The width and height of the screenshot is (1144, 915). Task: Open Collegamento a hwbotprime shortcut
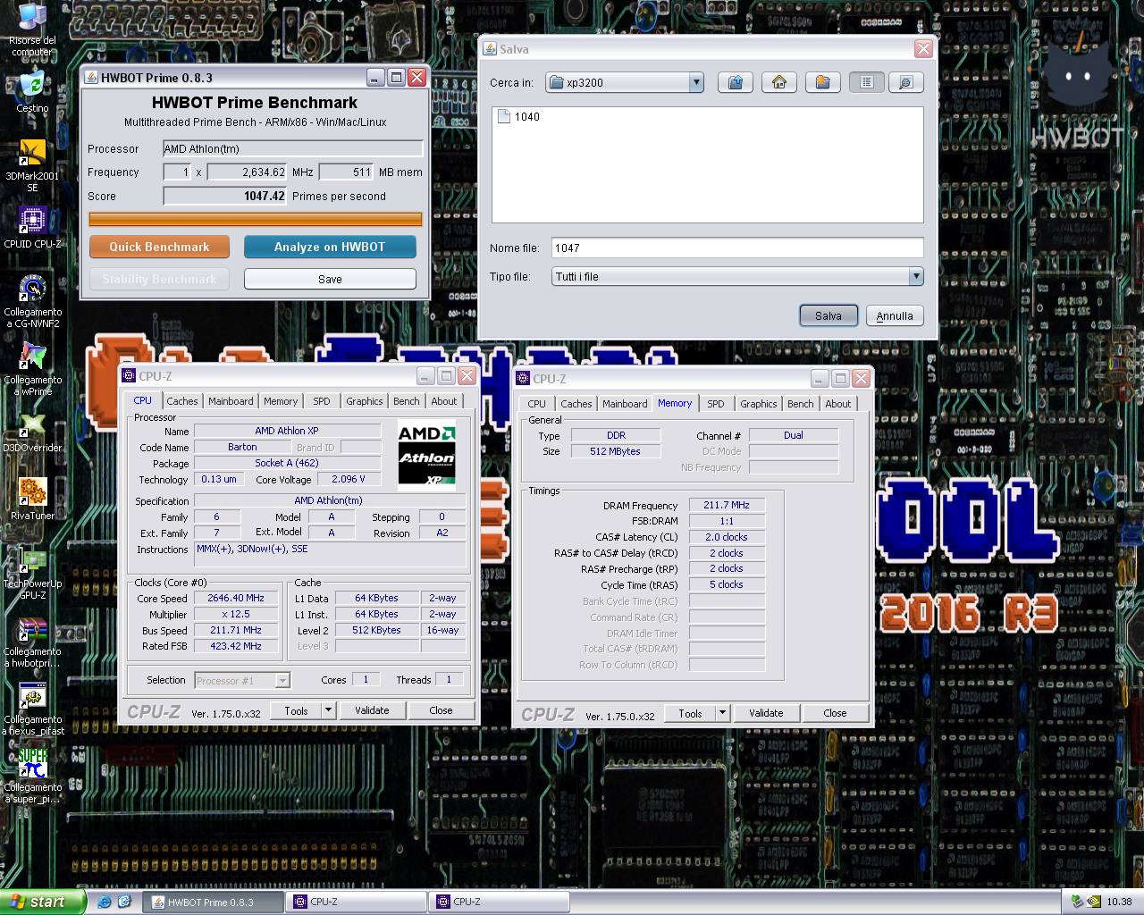tap(32, 640)
